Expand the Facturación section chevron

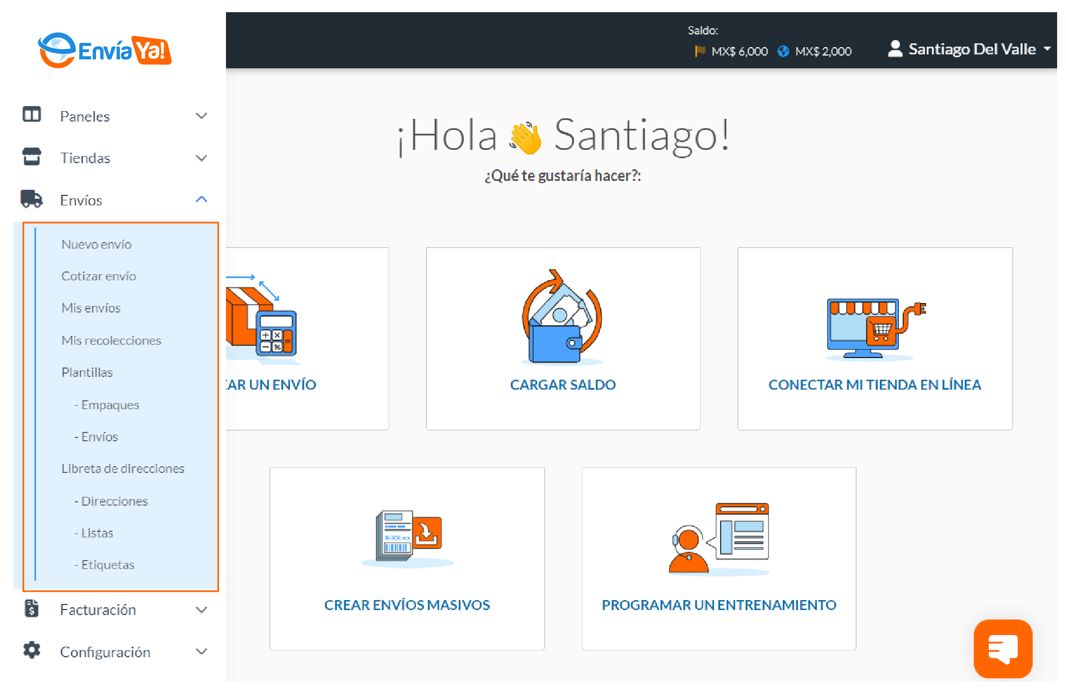pos(202,610)
